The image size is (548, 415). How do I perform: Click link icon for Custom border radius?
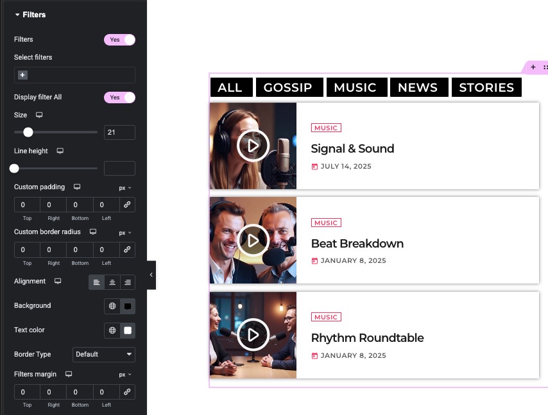pyautogui.click(x=127, y=250)
